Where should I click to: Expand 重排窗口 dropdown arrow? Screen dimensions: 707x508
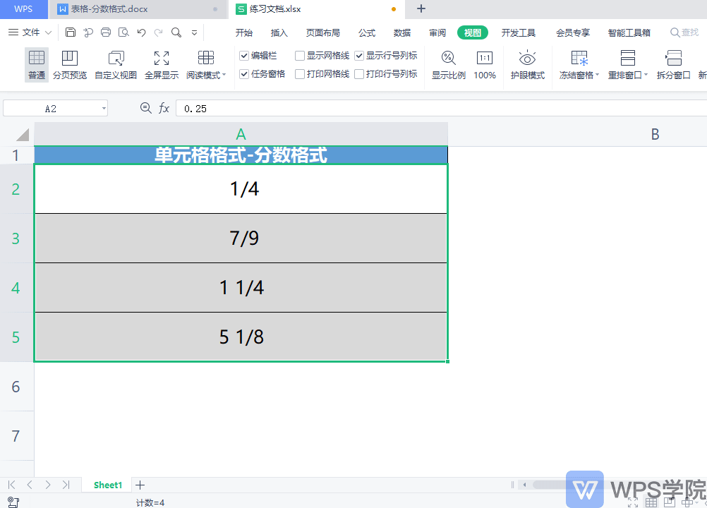(x=646, y=75)
